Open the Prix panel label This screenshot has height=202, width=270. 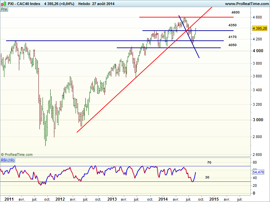(4, 9)
